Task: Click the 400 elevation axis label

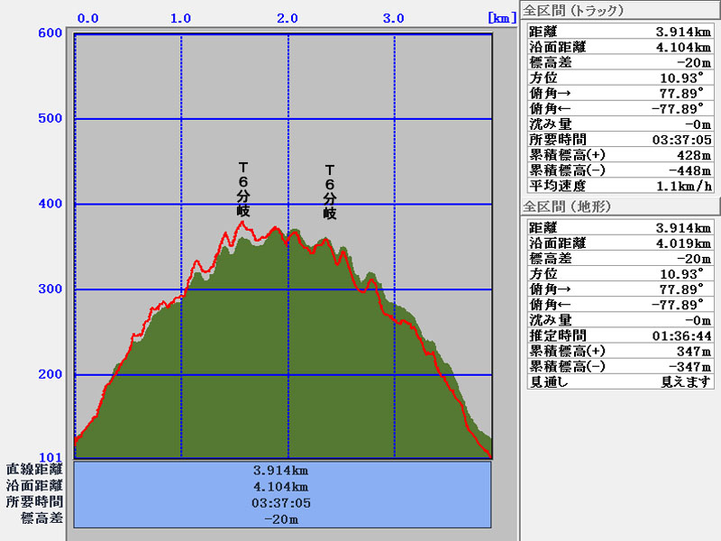Action: coord(50,204)
